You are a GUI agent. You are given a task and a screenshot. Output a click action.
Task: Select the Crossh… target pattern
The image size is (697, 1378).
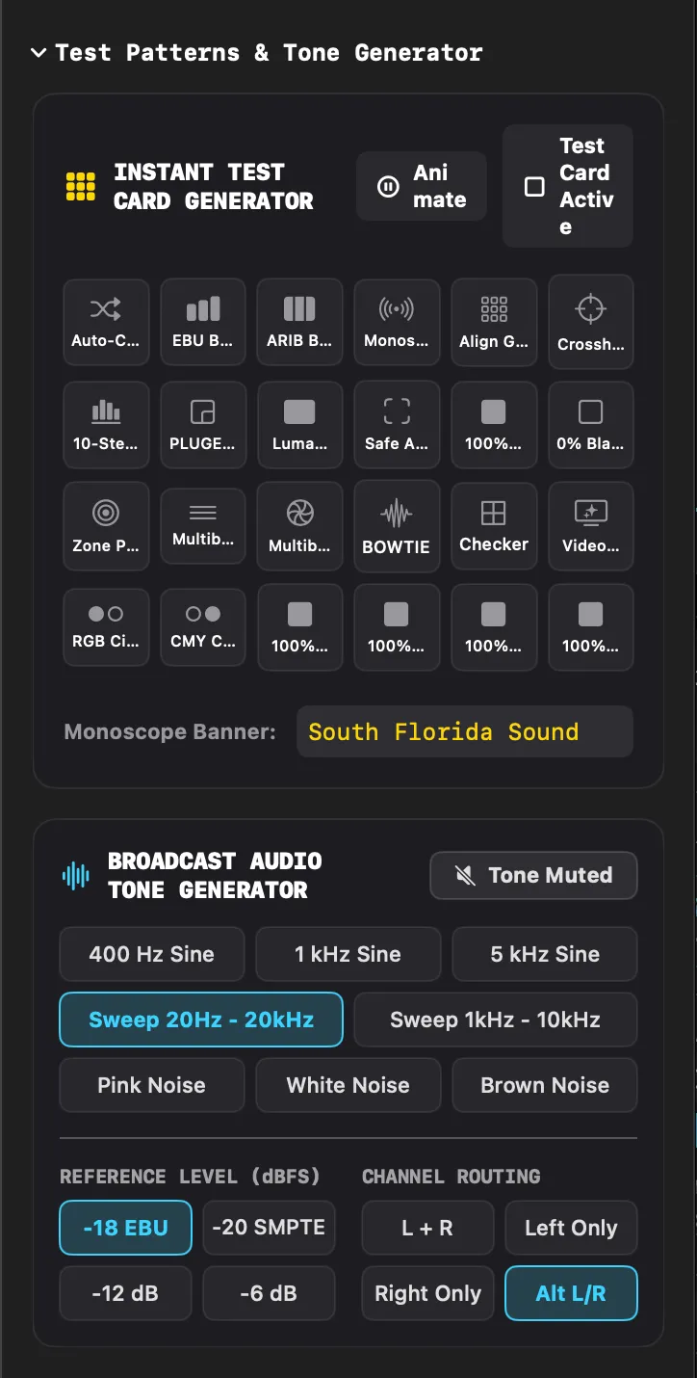591,323
